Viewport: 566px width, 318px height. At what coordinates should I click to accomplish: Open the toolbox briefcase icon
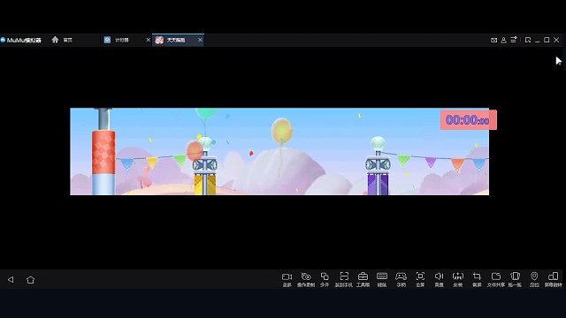[363, 279]
